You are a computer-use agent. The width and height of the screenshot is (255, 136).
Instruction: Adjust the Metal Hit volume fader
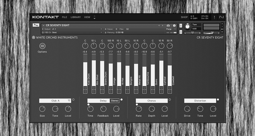pos(136,70)
